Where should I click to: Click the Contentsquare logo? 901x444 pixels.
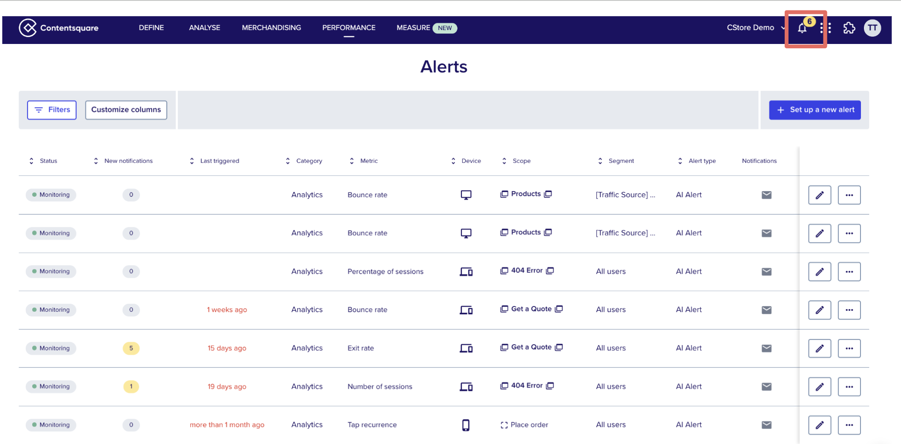coord(58,28)
